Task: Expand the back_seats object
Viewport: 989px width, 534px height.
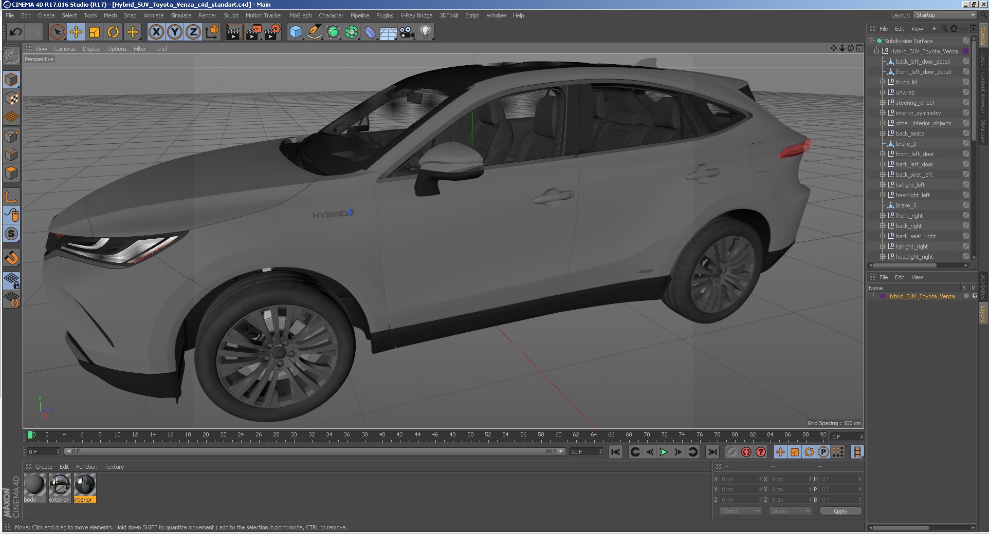Action: pos(882,133)
